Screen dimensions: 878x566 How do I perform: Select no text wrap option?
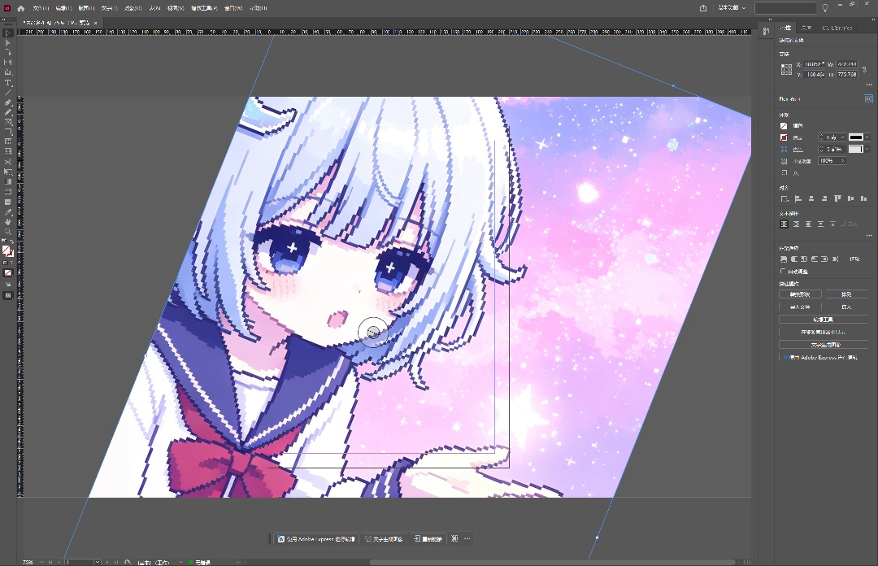tap(784, 224)
